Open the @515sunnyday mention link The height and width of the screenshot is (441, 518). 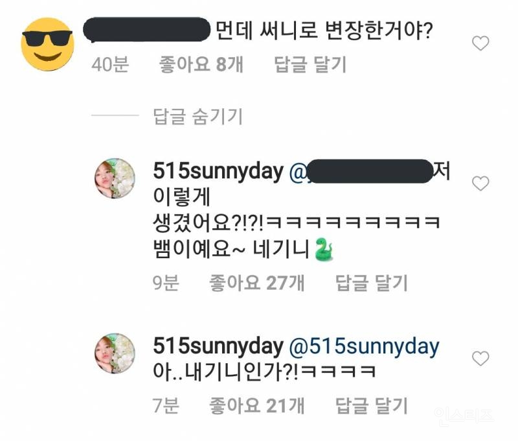[x=365, y=346]
